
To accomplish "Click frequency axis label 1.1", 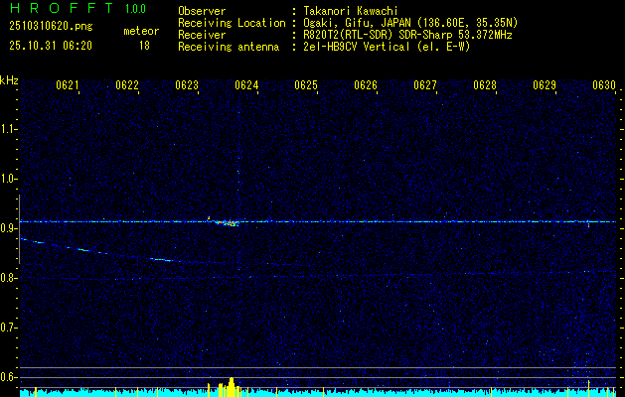I will pos(8,129).
